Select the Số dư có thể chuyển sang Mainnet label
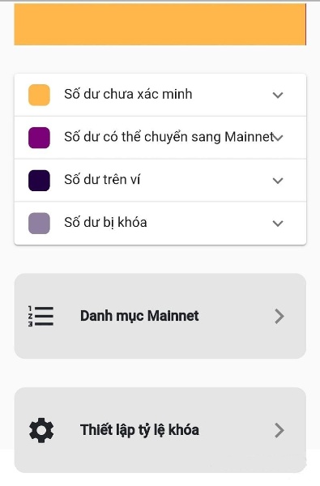Screen dimensions: 320x486 [169, 137]
